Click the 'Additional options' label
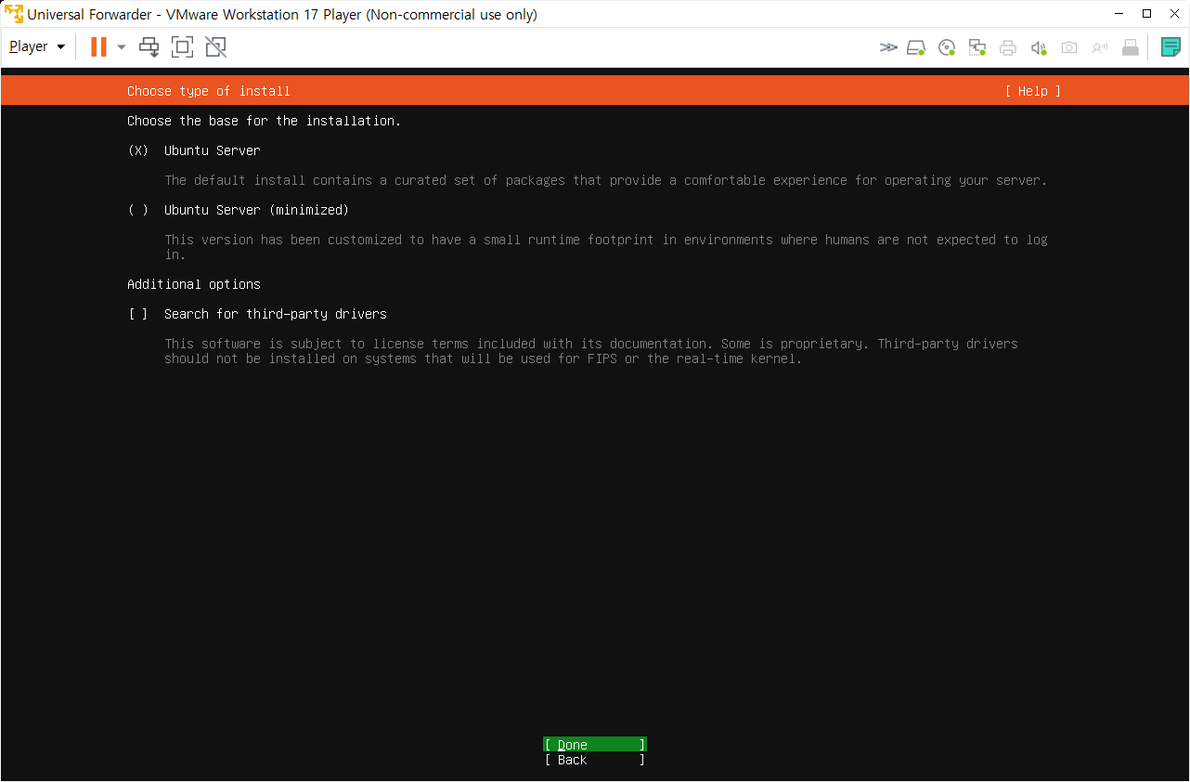This screenshot has height=782, width=1190. (194, 284)
